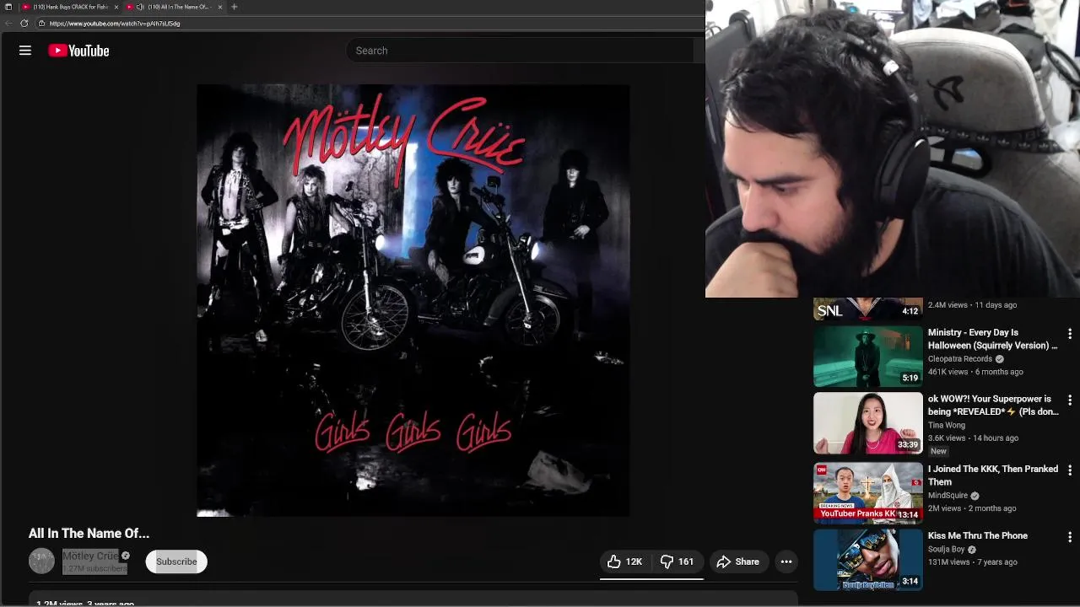Viewport: 1080px width, 607px height.
Task: View site info lock icon in address bar
Action: (42, 24)
